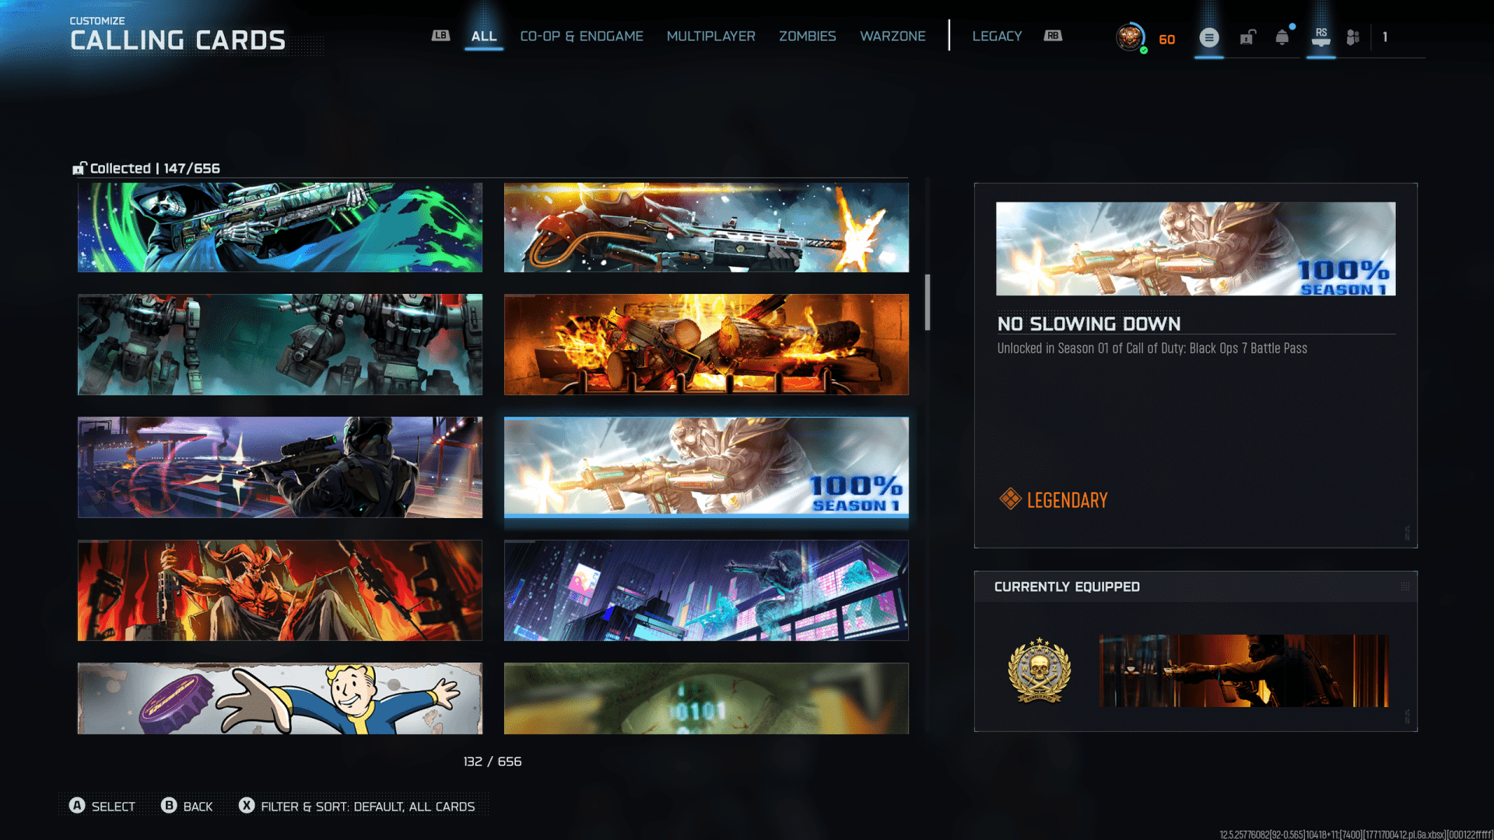Viewport: 1494px width, 840px height.
Task: Open Filter & Sort options
Action: coord(357,806)
